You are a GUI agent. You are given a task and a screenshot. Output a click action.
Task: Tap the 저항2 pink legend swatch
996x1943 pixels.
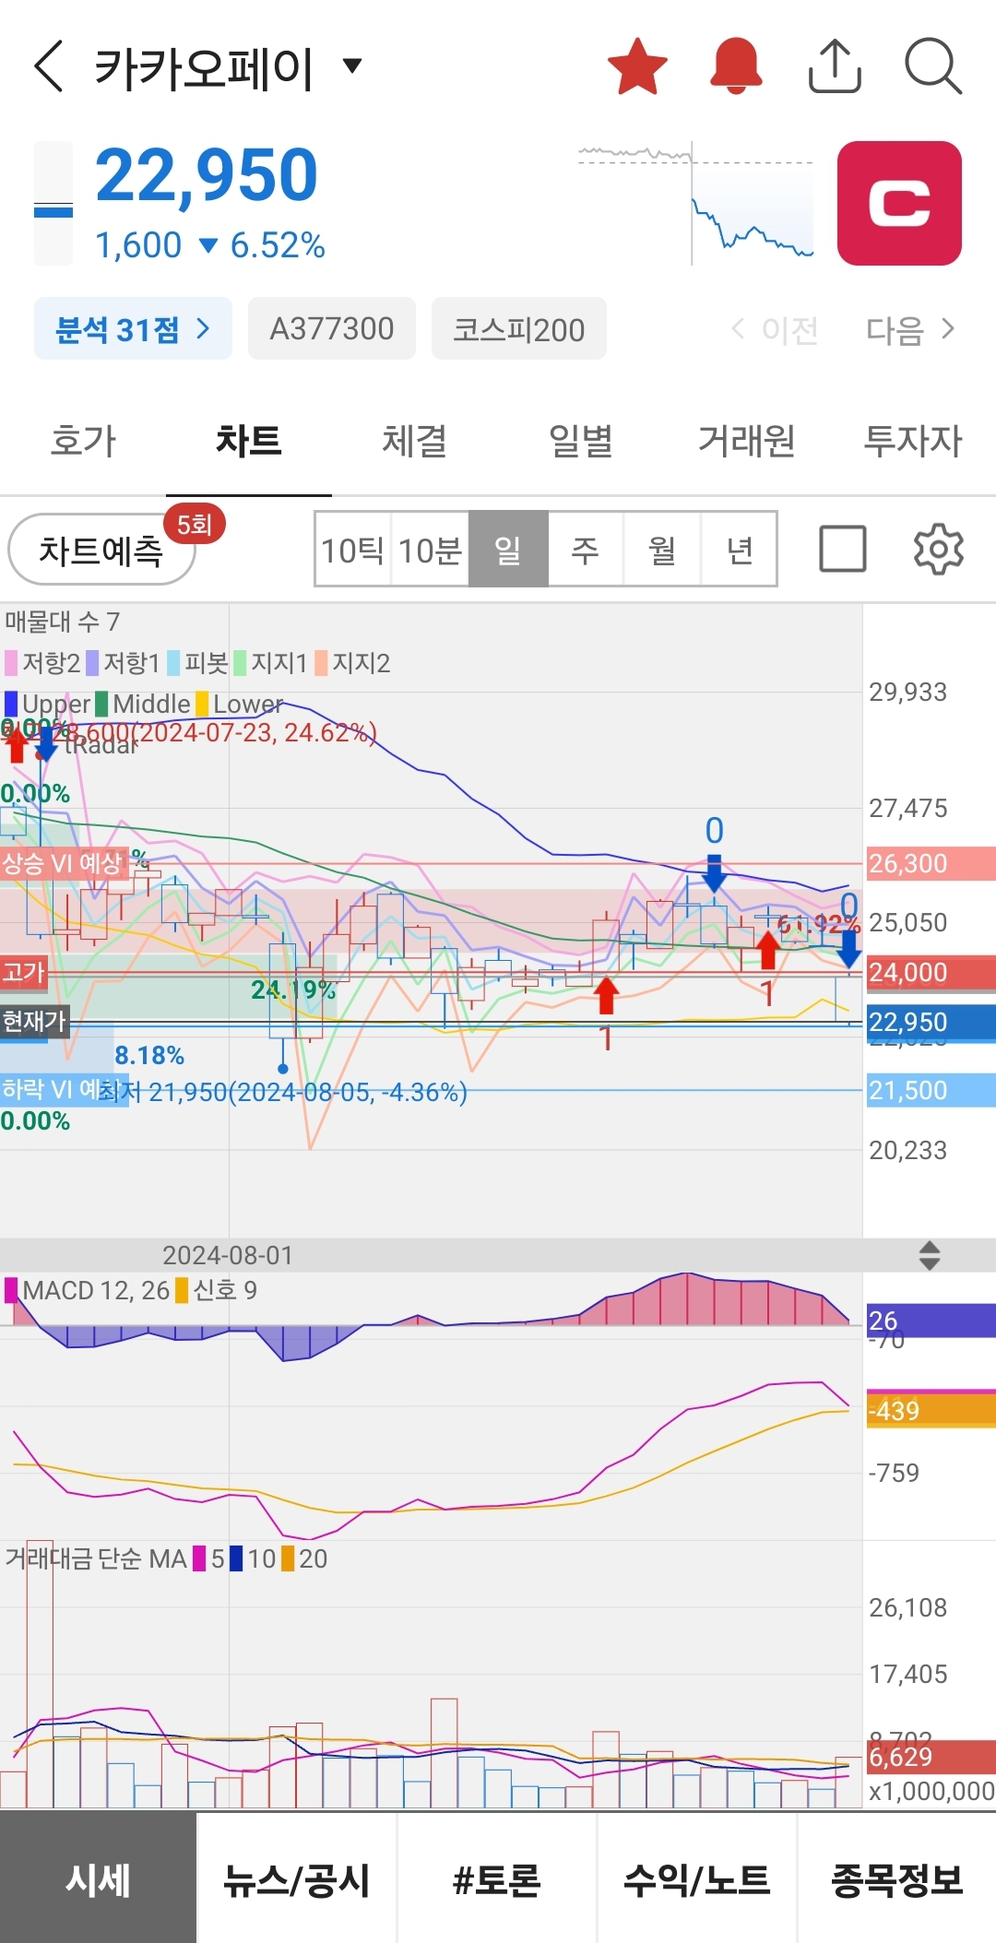point(11,663)
